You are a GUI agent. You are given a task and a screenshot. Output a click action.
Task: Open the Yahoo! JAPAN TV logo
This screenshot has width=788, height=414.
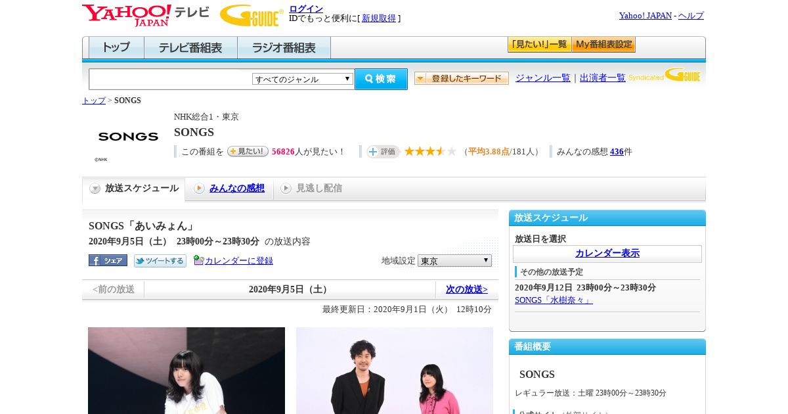(146, 15)
